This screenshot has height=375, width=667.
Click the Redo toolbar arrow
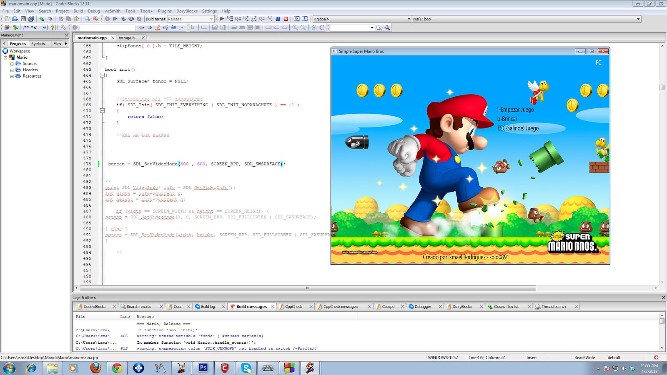tap(50, 19)
